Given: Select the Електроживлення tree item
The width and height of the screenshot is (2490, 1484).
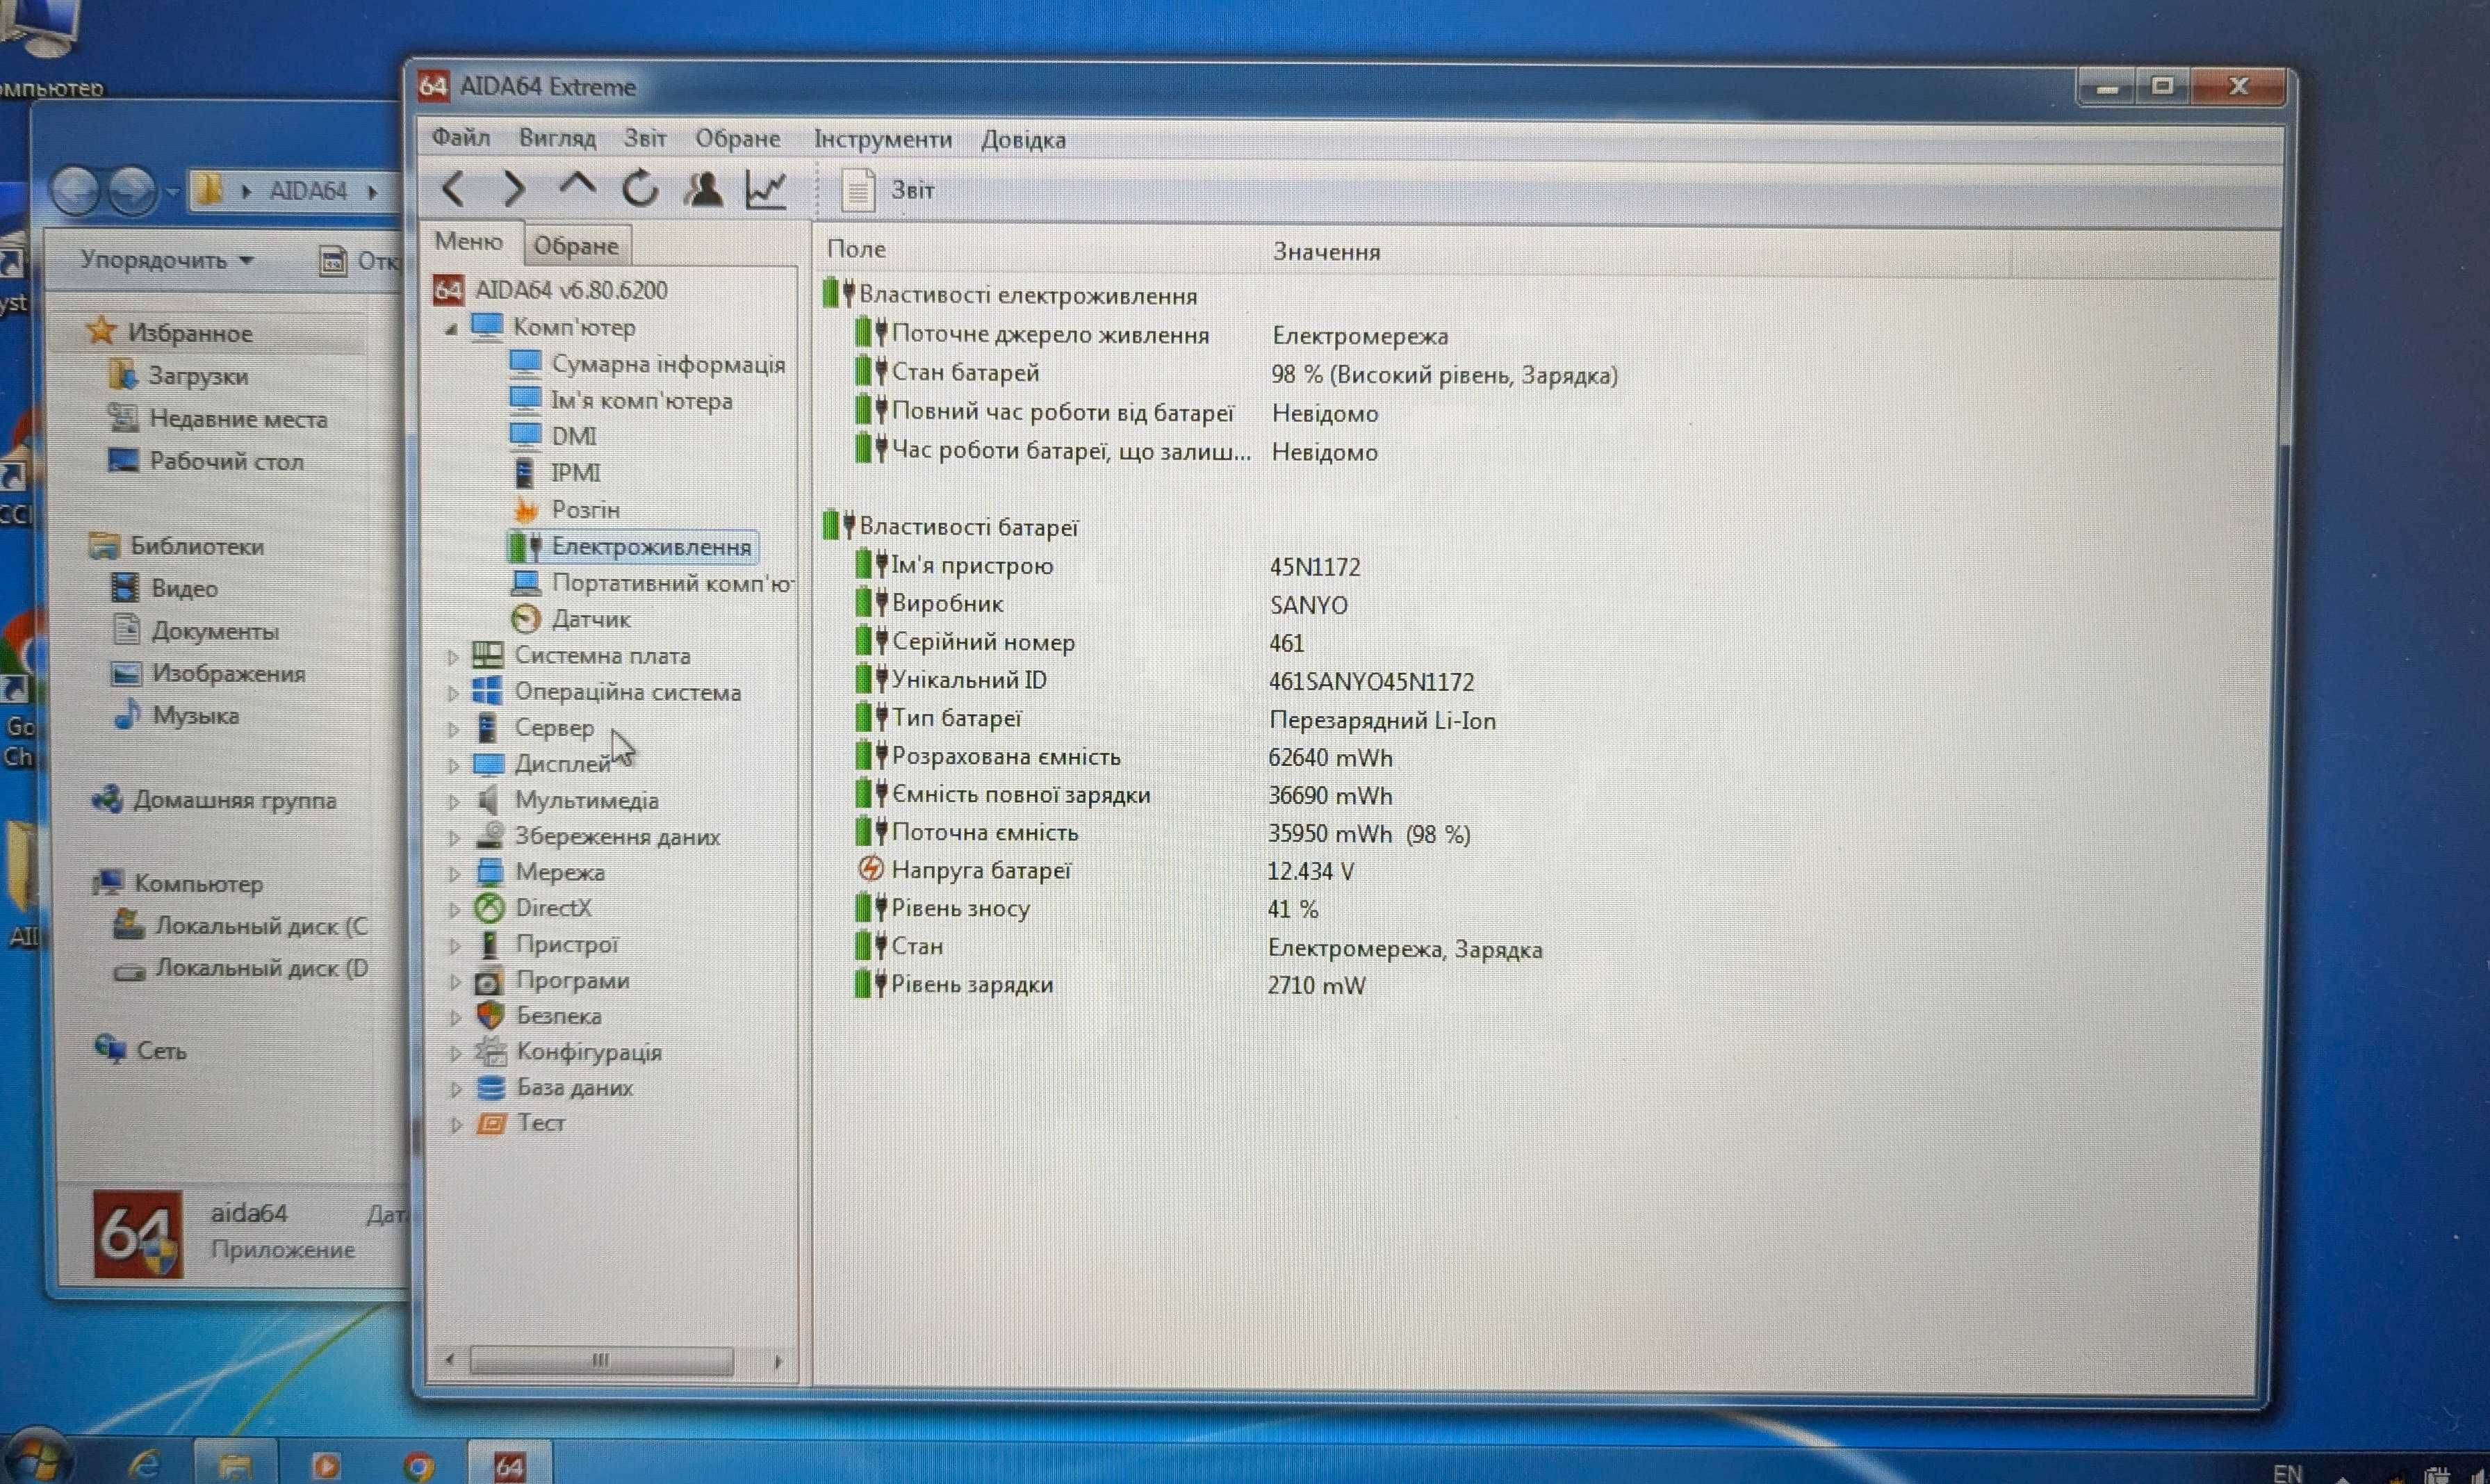Looking at the screenshot, I should tap(632, 547).
